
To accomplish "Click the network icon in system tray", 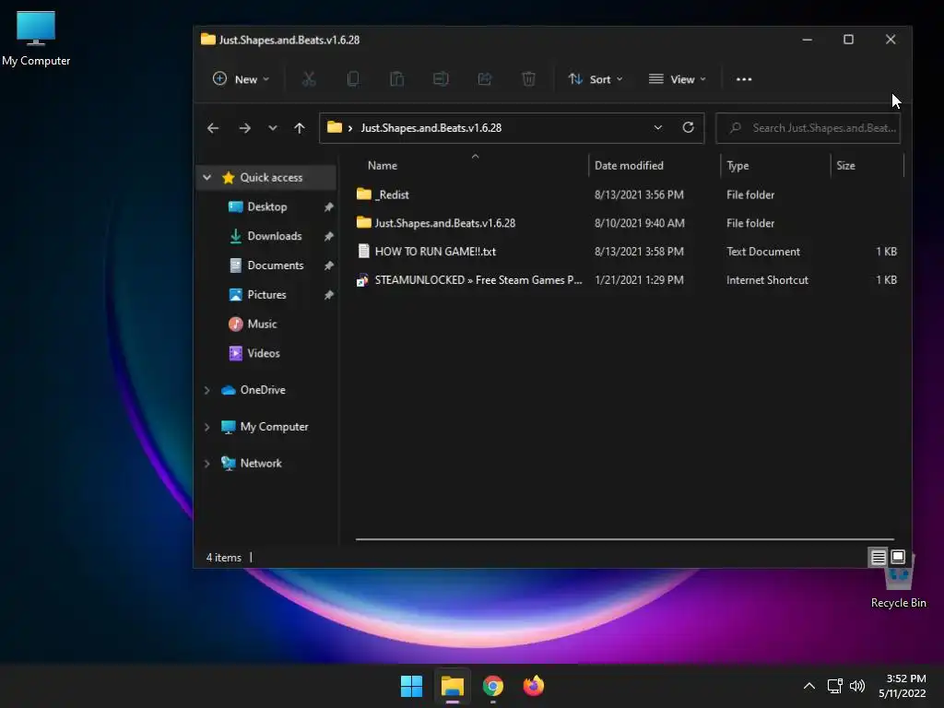I will [x=835, y=686].
